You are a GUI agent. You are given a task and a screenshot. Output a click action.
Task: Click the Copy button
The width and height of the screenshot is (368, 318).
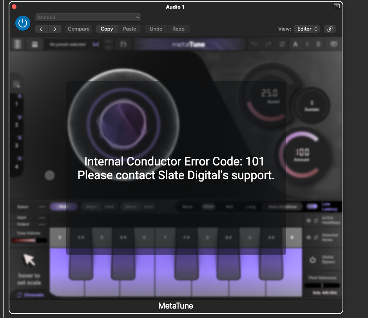point(107,29)
